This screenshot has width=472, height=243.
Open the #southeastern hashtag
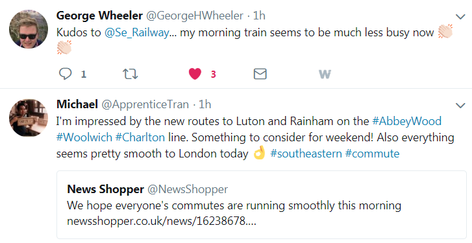coord(306,154)
